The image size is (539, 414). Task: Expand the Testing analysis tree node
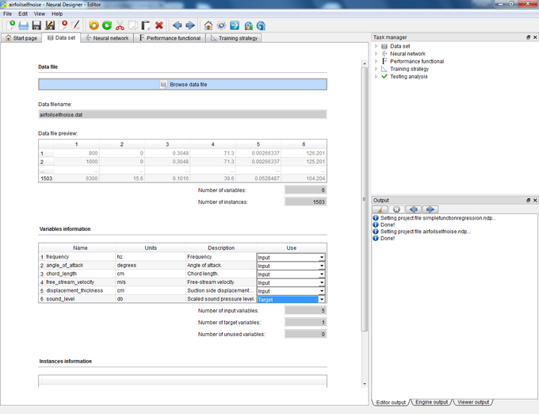376,76
